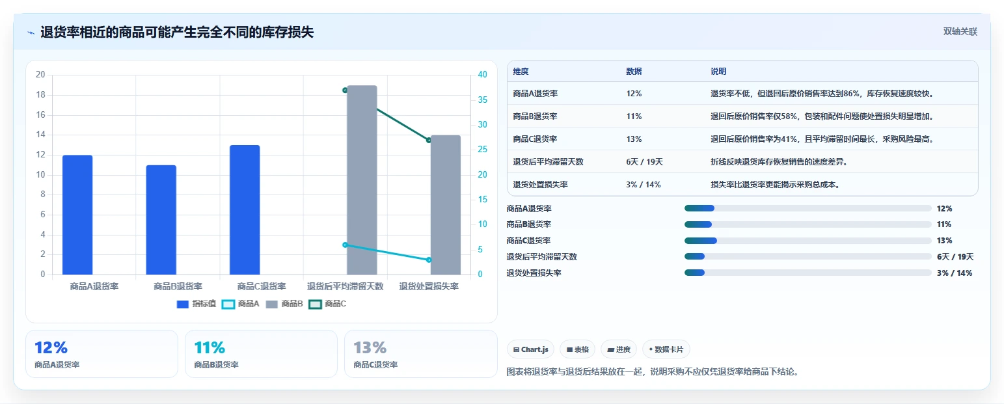This screenshot has width=1004, height=404.
Task: Click the 12% value in the table
Action: (634, 94)
